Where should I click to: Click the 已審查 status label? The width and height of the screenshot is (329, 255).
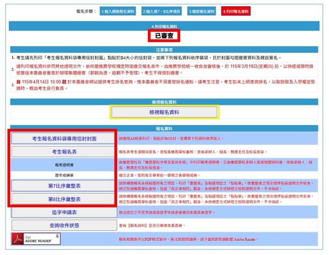[164, 34]
